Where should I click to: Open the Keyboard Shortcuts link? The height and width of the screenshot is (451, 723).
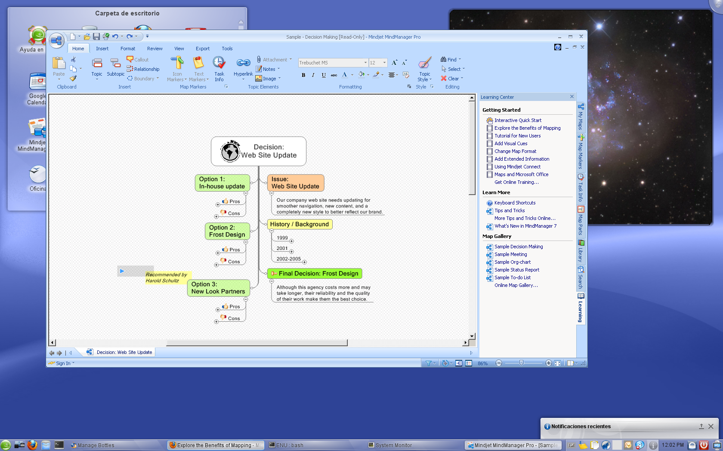[515, 203]
